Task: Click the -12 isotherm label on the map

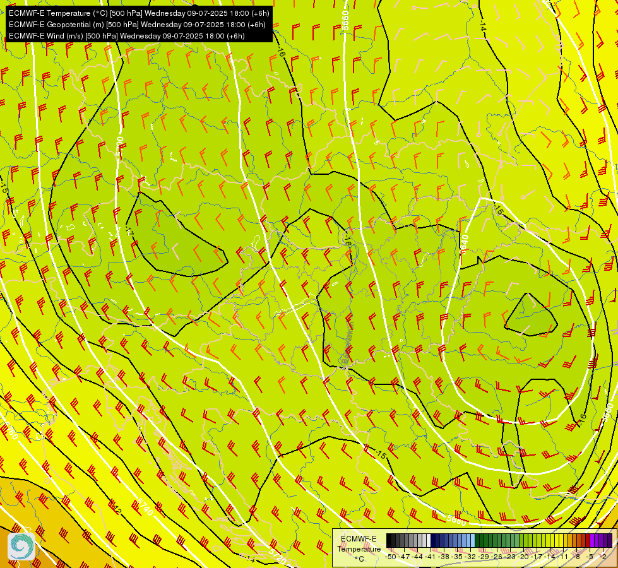Action: [116, 509]
